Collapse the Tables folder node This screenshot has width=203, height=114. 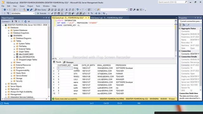11,41
